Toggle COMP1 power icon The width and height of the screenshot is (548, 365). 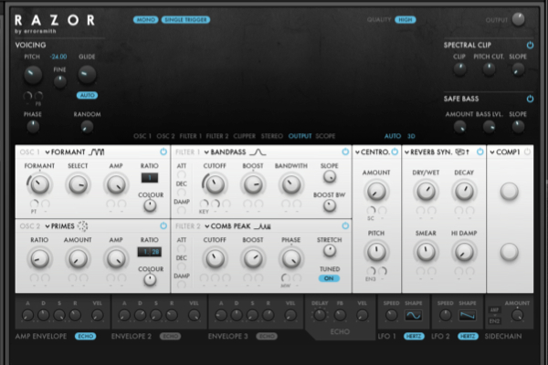coord(527,152)
